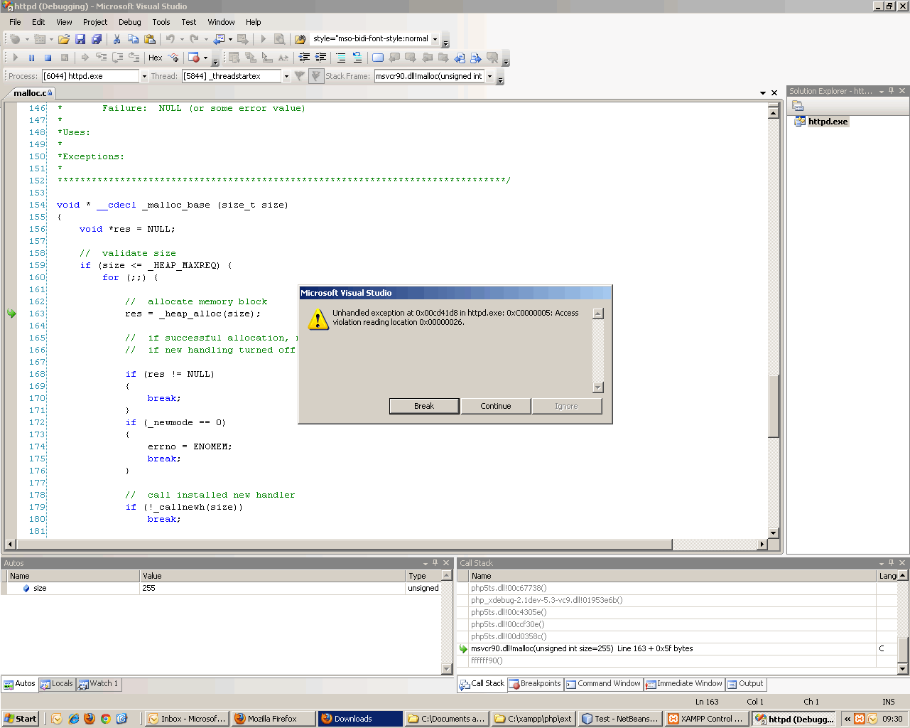
Task: Select php_xdebug frame in Call Stack
Action: 546,600
